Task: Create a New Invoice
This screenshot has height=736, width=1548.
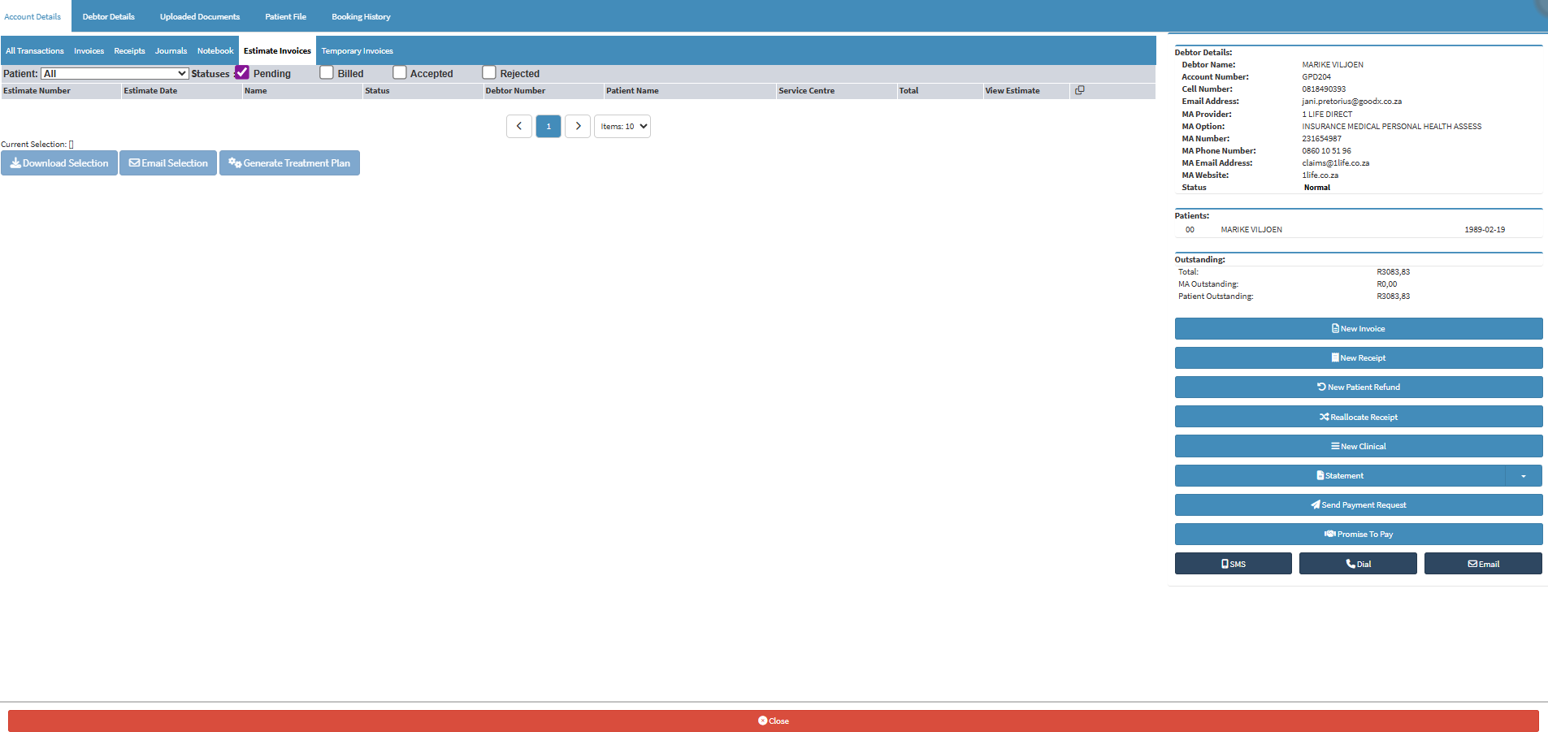Action: point(1359,329)
